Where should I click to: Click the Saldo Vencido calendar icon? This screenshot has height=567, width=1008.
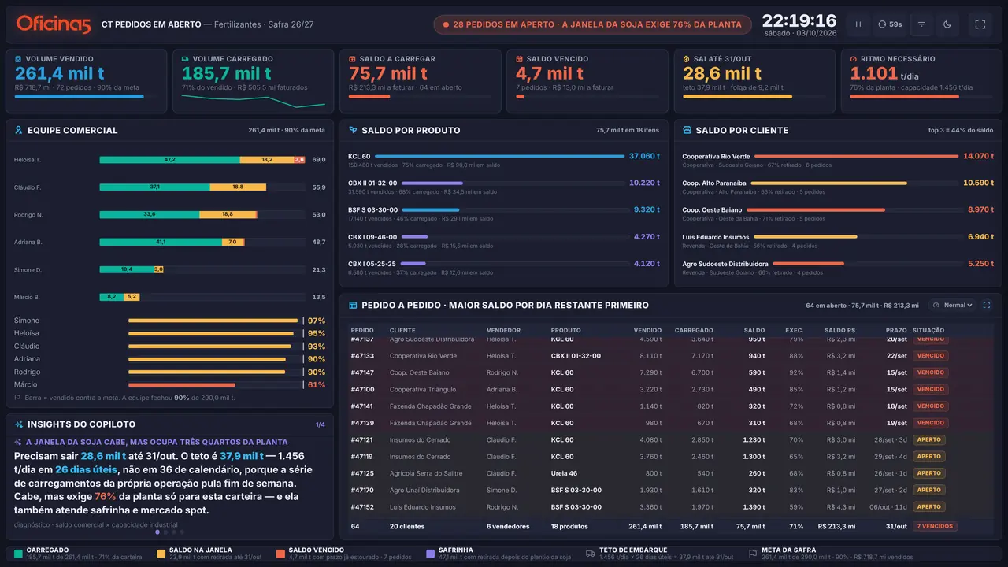tap(520, 59)
